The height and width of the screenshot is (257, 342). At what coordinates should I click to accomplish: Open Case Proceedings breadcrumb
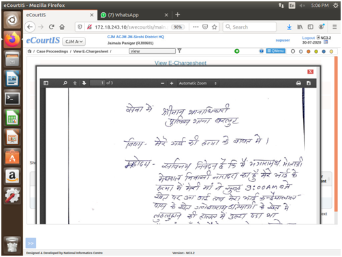[x=52, y=51]
